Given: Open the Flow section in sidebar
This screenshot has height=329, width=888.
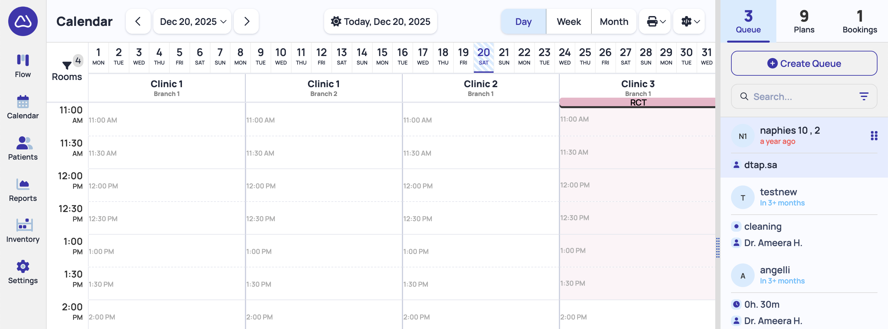Looking at the screenshot, I should point(23,66).
